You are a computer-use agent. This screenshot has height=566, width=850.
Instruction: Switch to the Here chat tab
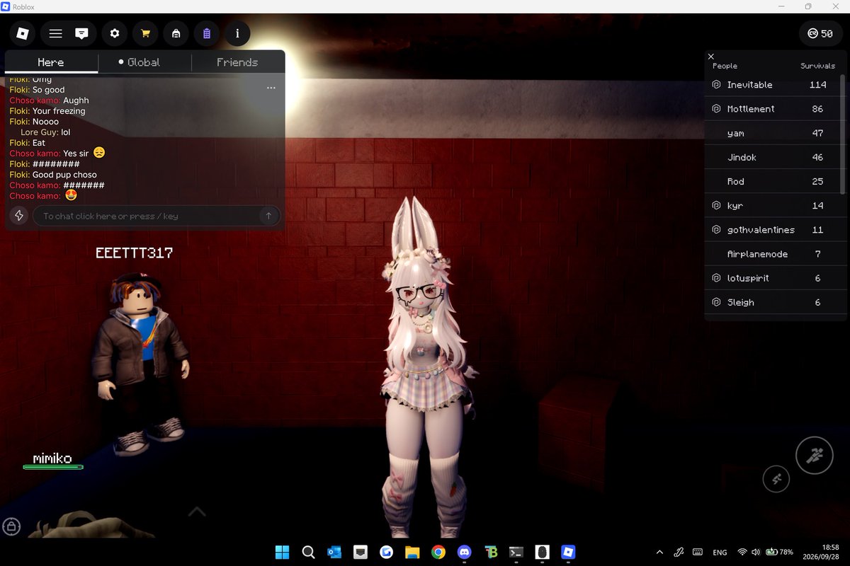click(x=51, y=62)
